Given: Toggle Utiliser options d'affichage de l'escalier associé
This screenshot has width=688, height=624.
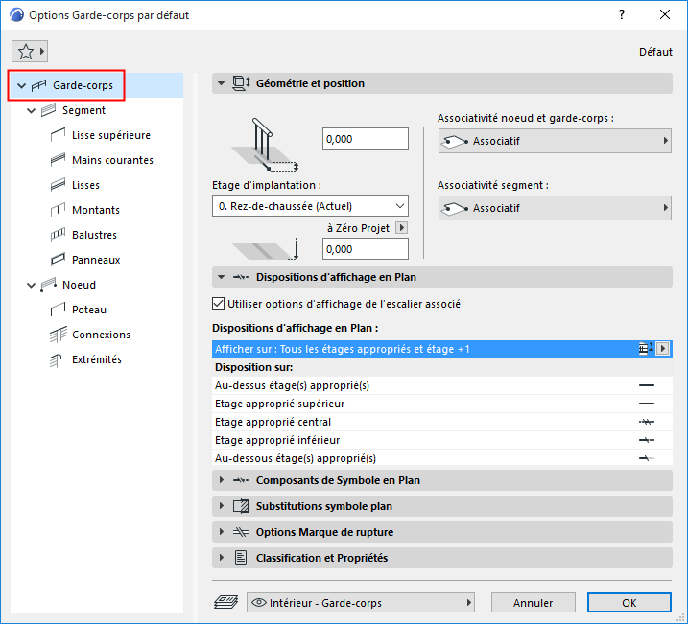Looking at the screenshot, I should (218, 304).
